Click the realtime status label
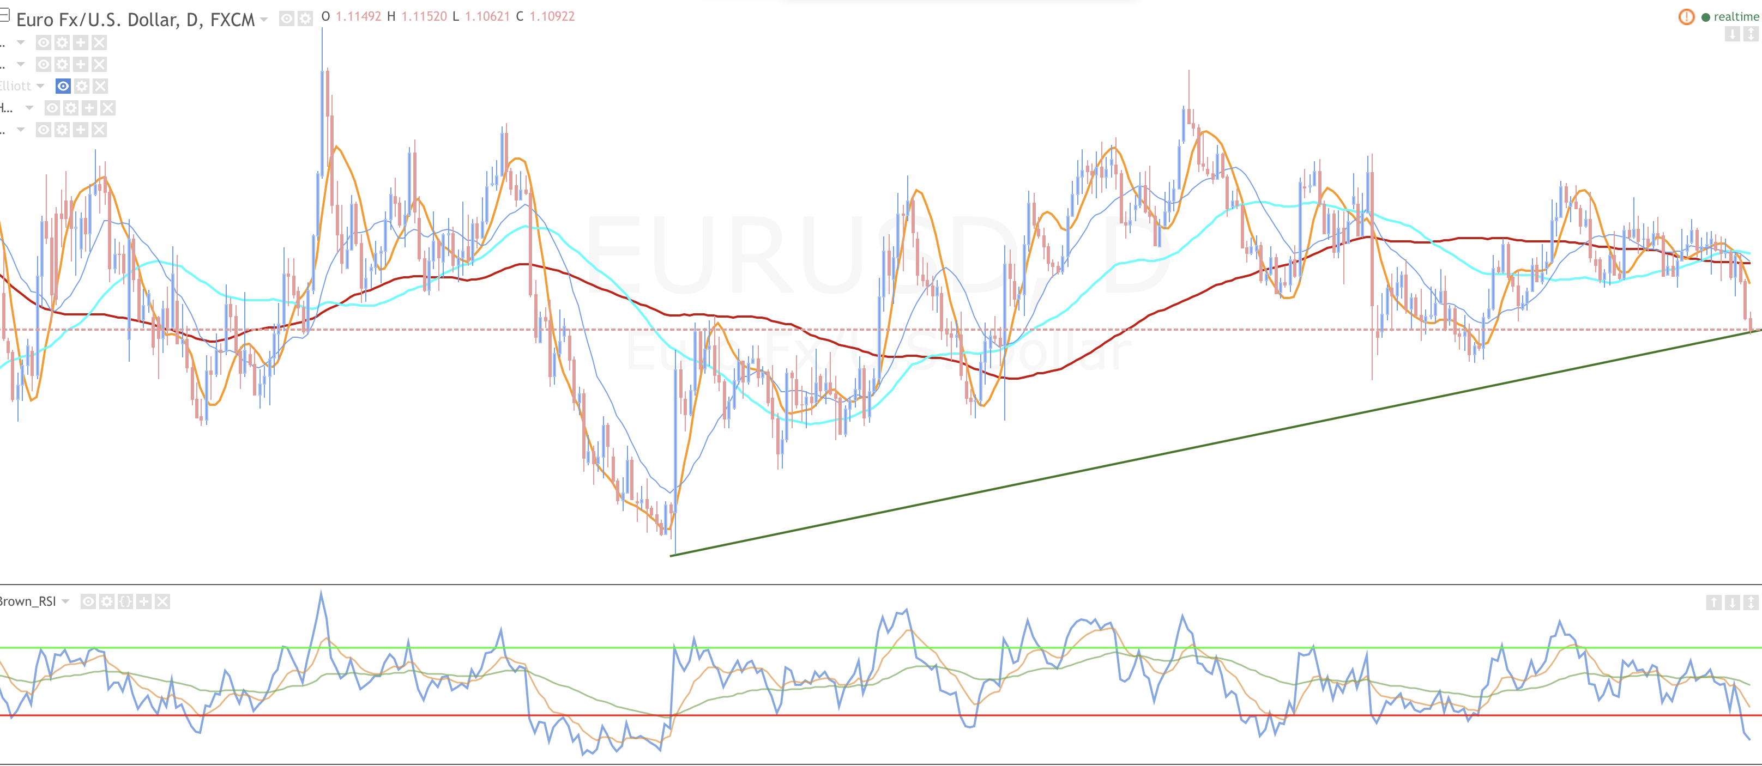The width and height of the screenshot is (1762, 766). tap(1736, 17)
